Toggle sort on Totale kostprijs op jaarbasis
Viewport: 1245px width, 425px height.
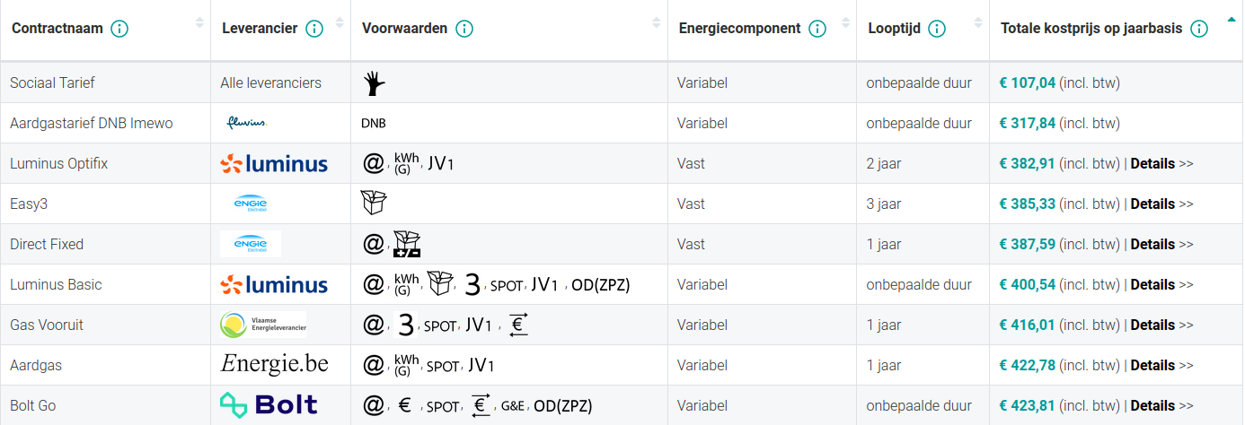(1230, 20)
